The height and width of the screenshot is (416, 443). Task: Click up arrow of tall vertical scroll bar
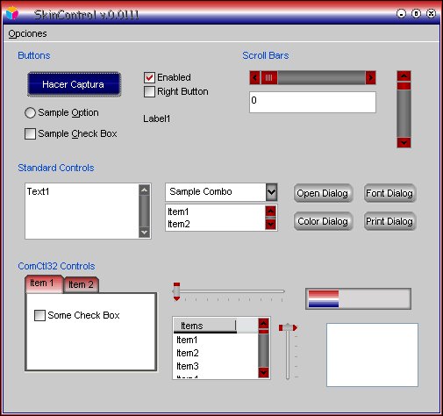pos(404,76)
